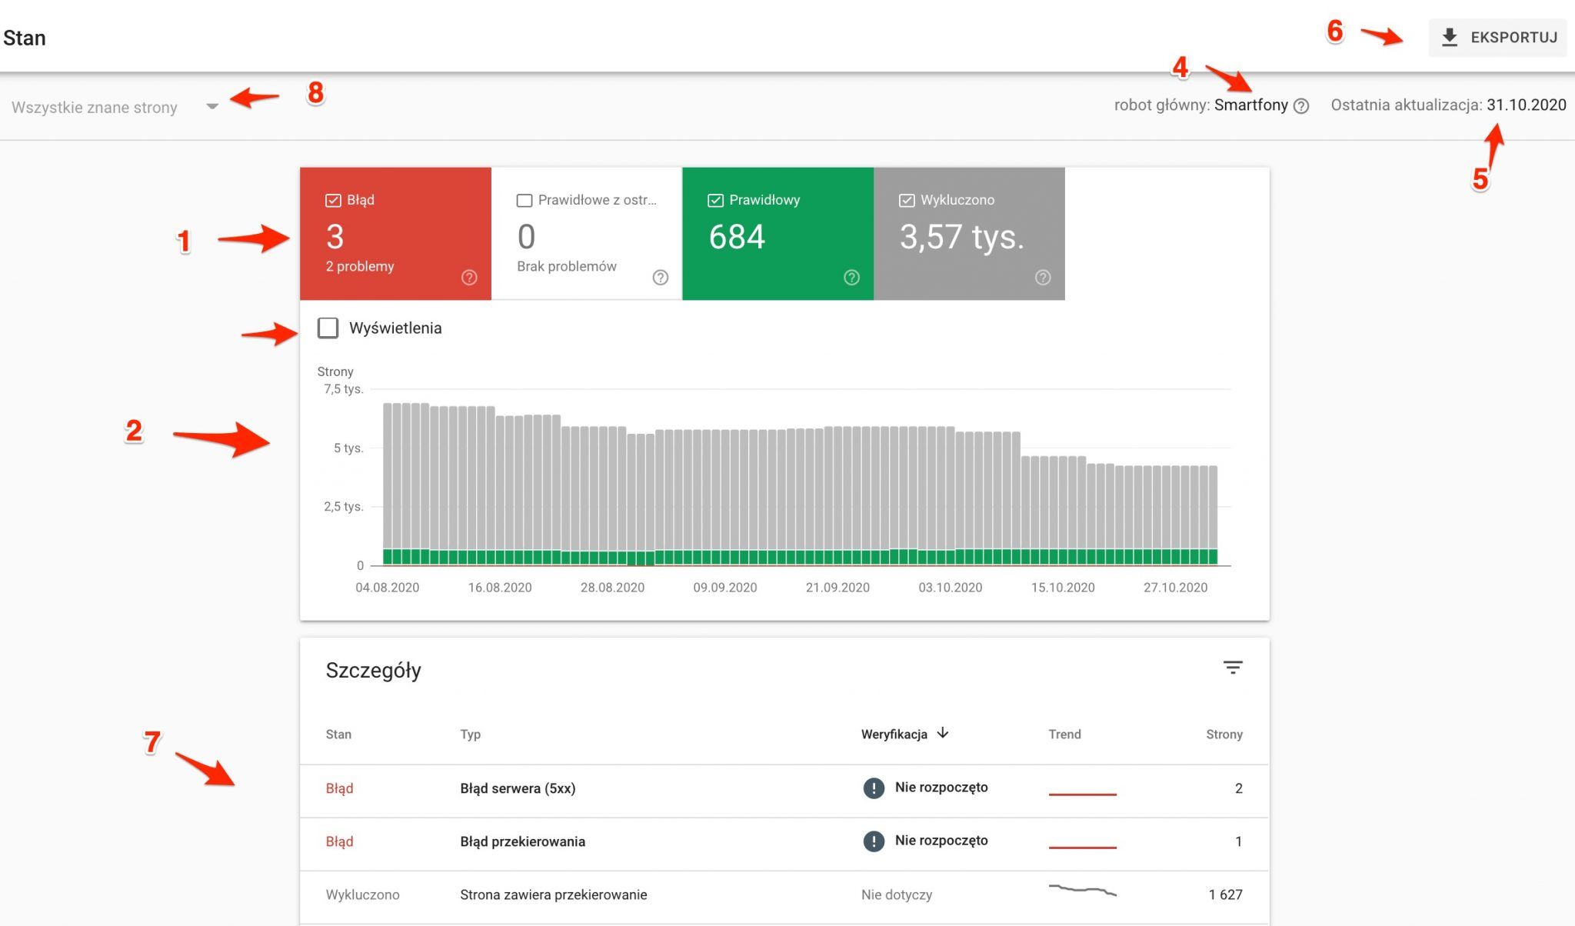The width and height of the screenshot is (1575, 926).
Task: Enable the Wyświetlenia checkbox
Action: [328, 328]
